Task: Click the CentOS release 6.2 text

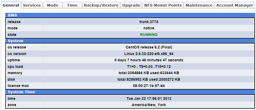Action: click(x=149, y=47)
